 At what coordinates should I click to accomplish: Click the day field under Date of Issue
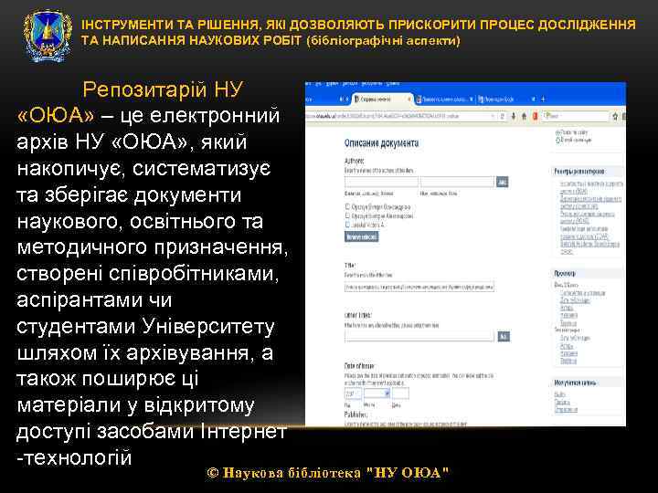click(x=400, y=393)
